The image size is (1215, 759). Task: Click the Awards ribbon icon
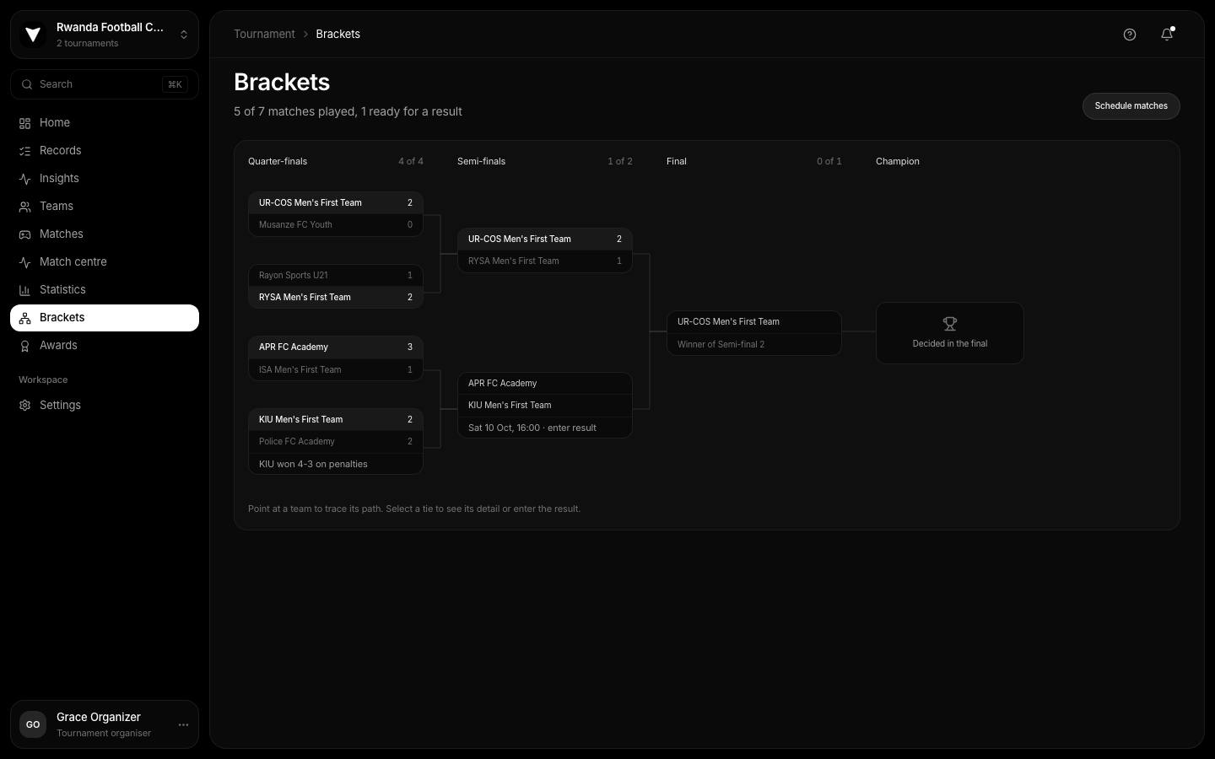click(25, 346)
